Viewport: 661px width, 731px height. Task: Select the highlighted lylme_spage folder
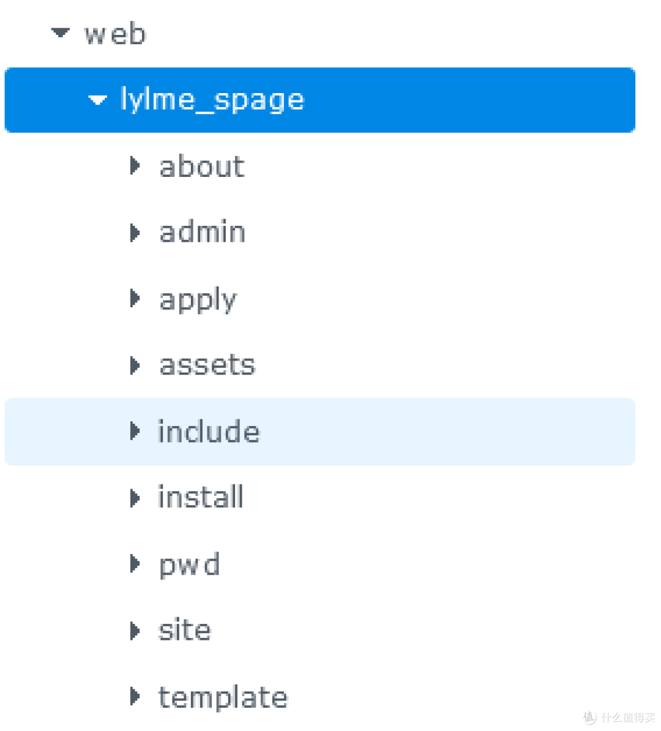point(211,100)
